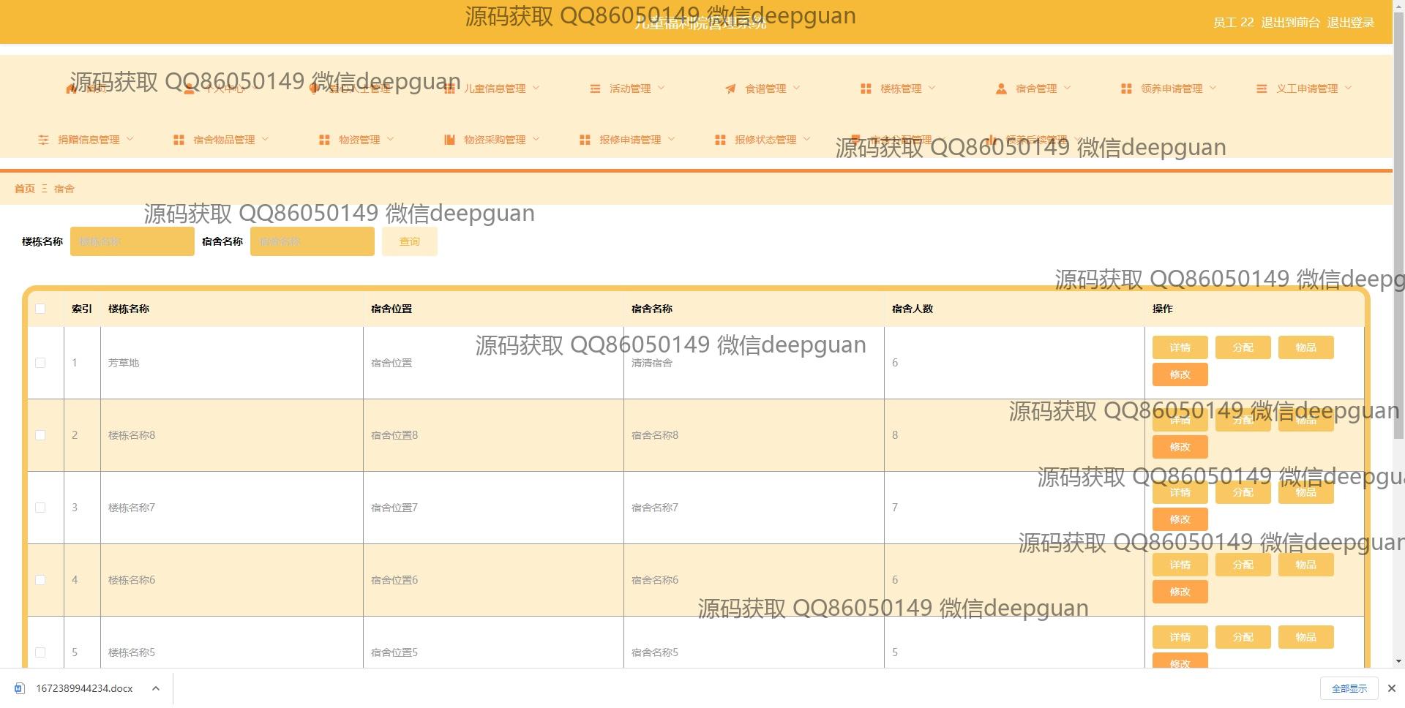Expand the 报修状态管理 dropdown arrow
Image resolution: width=1405 pixels, height=708 pixels.
click(x=806, y=140)
